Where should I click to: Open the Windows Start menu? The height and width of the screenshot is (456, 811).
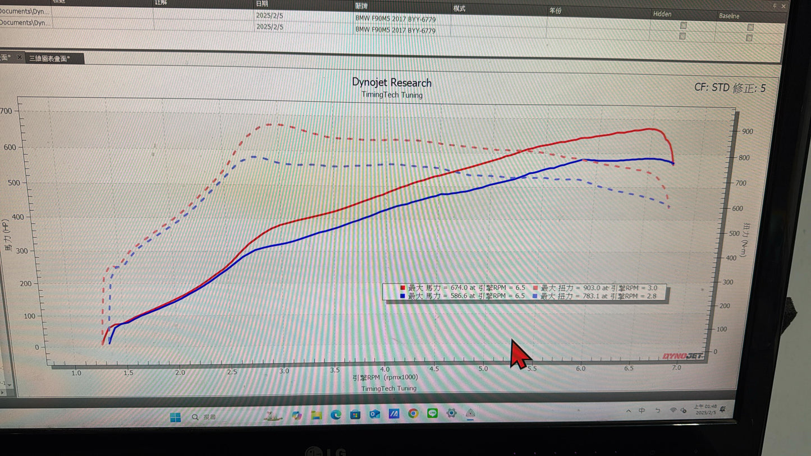click(x=175, y=417)
